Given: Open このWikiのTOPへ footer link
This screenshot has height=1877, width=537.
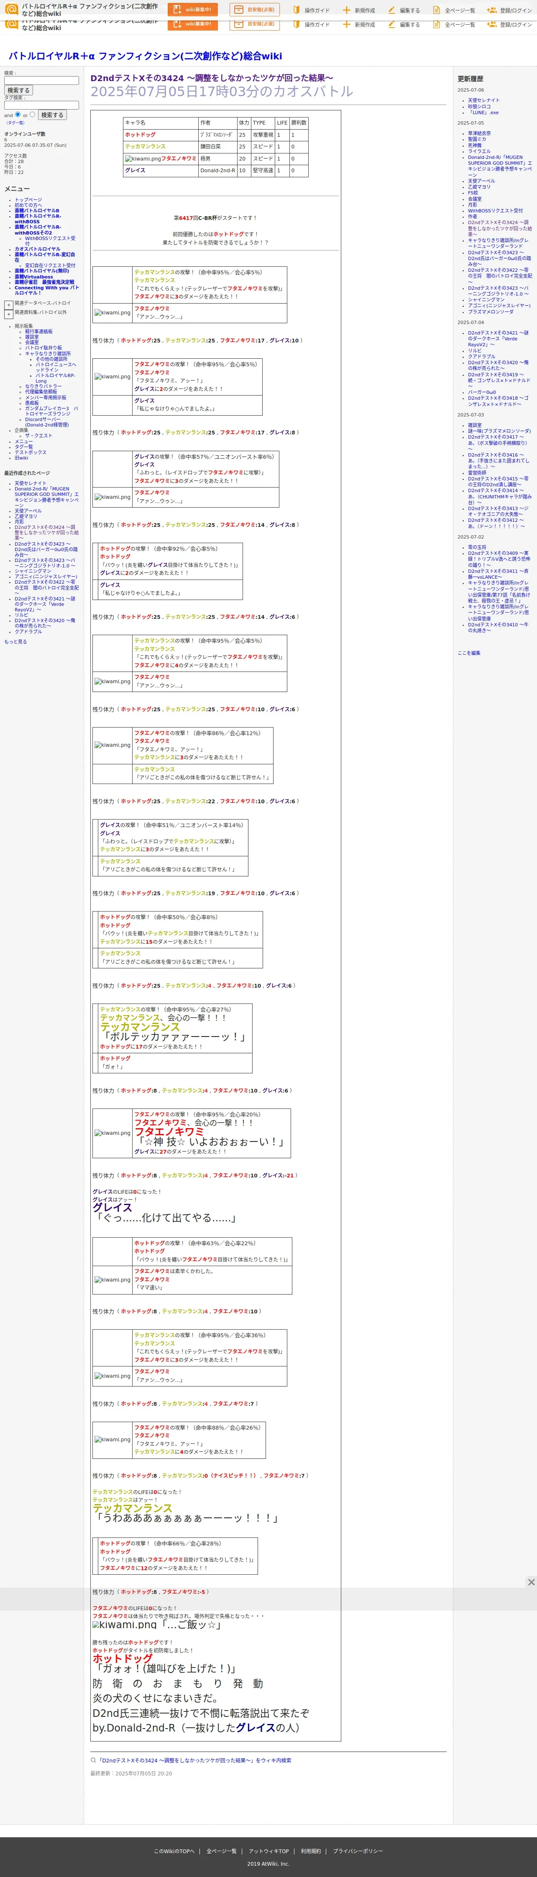Looking at the screenshot, I should 174,1851.
